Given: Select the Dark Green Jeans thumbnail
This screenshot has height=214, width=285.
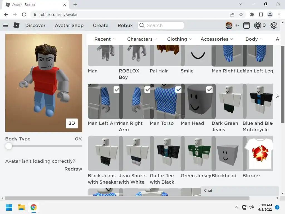Looking at the screenshot, I should 227,101.
